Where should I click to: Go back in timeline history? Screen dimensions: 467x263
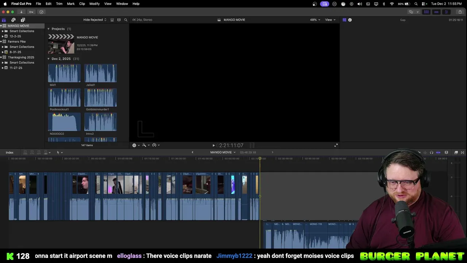pyautogui.click(x=193, y=152)
